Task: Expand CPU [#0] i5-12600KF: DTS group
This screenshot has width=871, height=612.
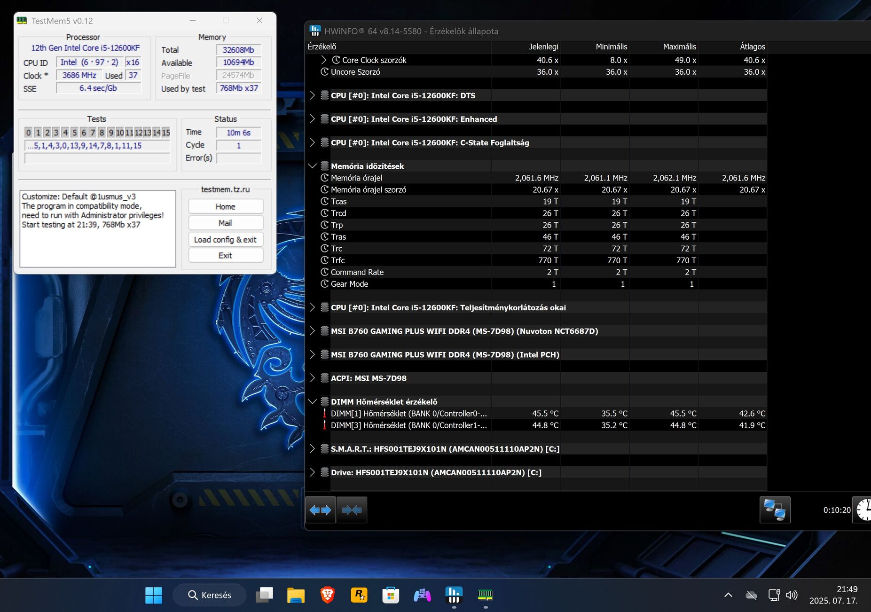Action: 312,95
